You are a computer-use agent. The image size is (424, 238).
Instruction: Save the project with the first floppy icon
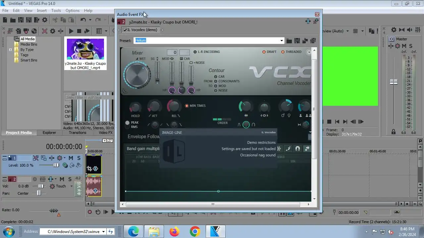(21, 20)
